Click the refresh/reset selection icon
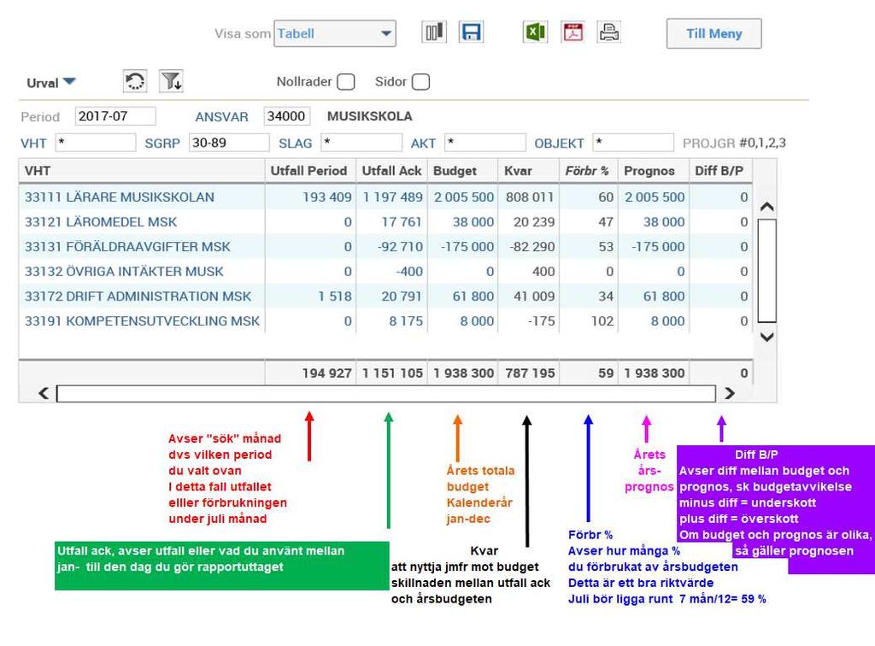The image size is (875, 646). (x=135, y=81)
